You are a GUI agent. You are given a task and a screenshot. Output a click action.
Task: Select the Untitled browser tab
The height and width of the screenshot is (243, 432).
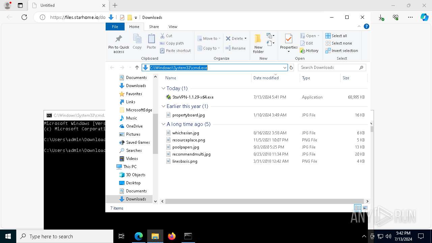[69, 5]
